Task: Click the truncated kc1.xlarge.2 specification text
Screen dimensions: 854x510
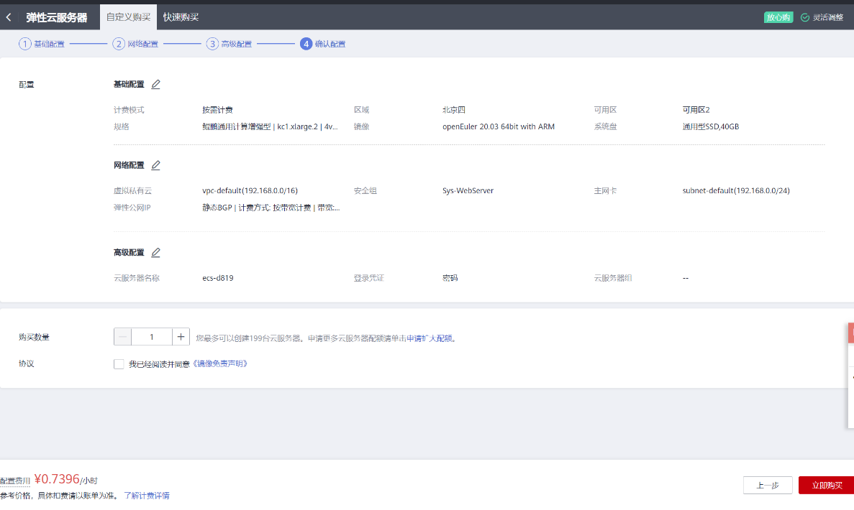Action: pyautogui.click(x=270, y=126)
